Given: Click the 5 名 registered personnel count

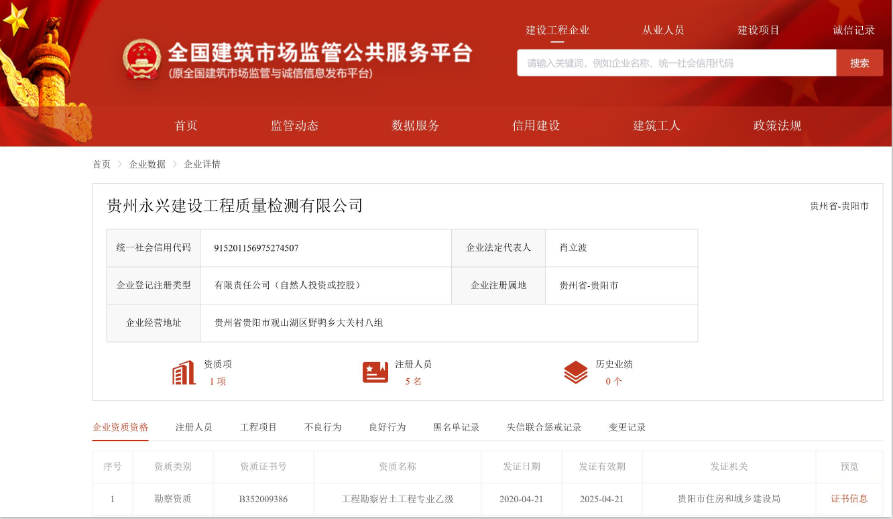Looking at the screenshot, I should (413, 382).
